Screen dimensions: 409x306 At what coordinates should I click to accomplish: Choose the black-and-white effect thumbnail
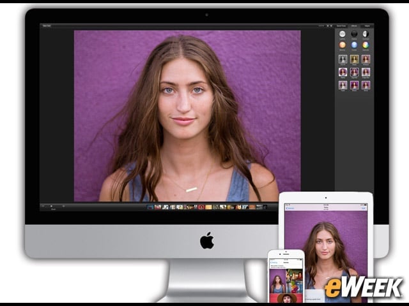[343, 59]
